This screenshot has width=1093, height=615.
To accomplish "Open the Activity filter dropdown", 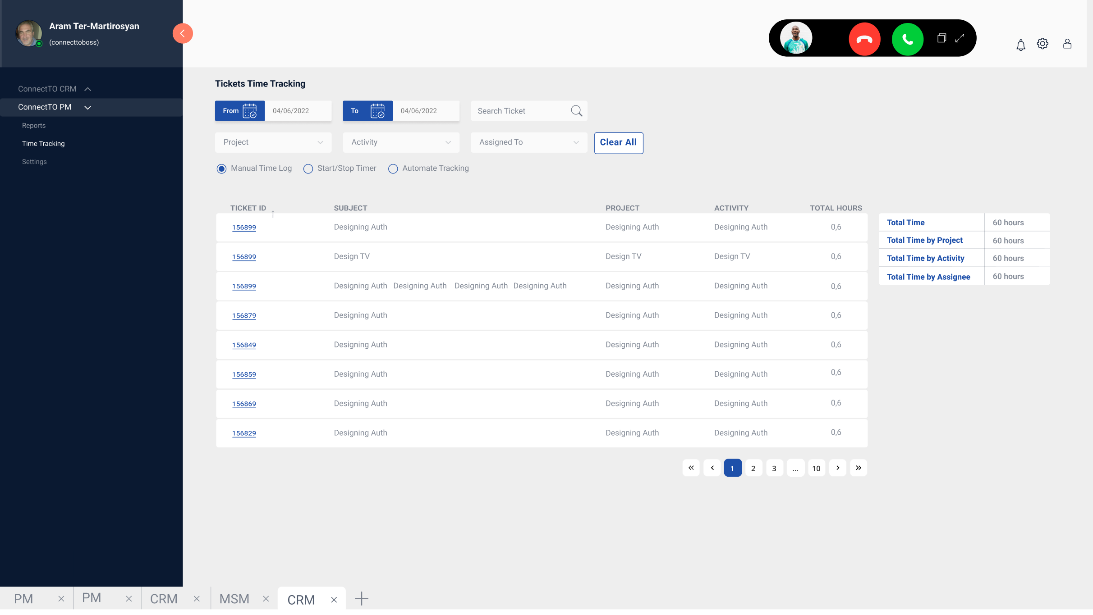I will [x=401, y=142].
